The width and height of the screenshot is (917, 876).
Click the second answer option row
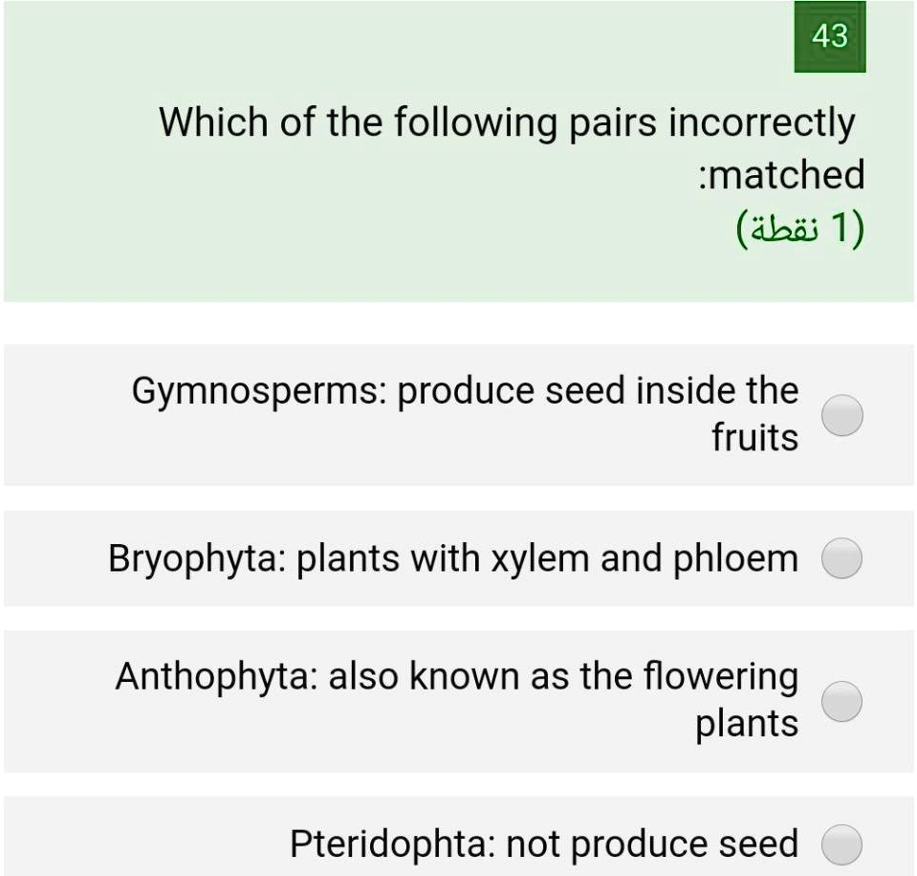tap(459, 558)
